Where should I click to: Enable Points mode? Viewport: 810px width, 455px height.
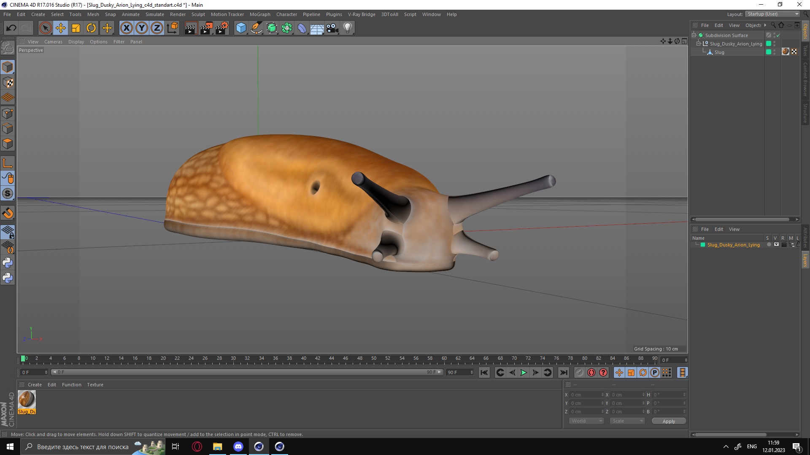(x=8, y=113)
